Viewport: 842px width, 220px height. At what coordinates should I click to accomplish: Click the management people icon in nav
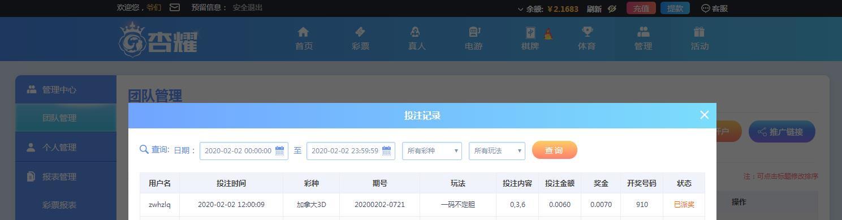pos(644,32)
